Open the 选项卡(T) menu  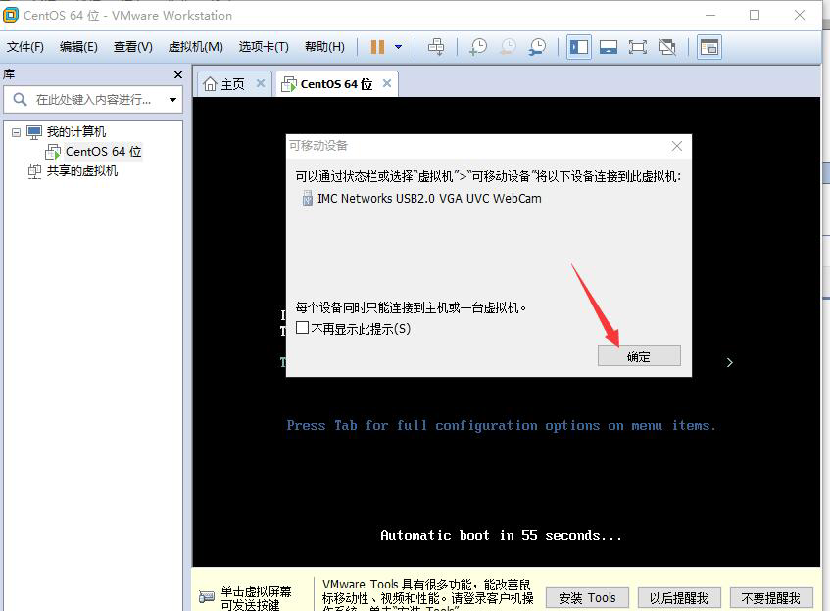point(264,47)
